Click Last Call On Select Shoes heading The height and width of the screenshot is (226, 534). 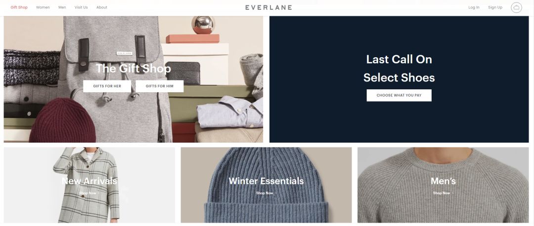[x=399, y=68]
